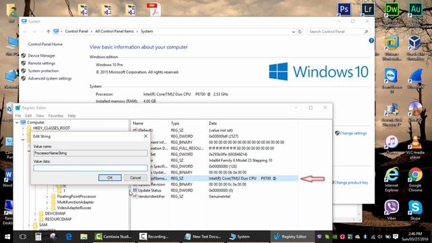Click the OneDrive cloud tray icon
Screen dimensions: 432x243
click(357, 237)
